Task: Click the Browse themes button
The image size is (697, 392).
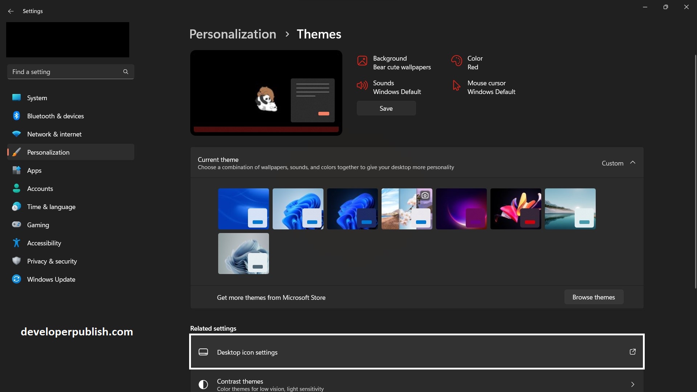Action: [594, 297]
